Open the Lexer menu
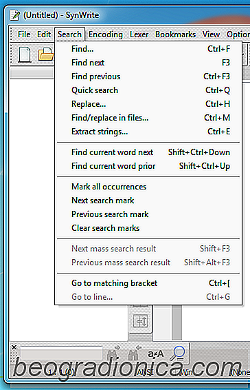250x390 pixels. pyautogui.click(x=139, y=34)
